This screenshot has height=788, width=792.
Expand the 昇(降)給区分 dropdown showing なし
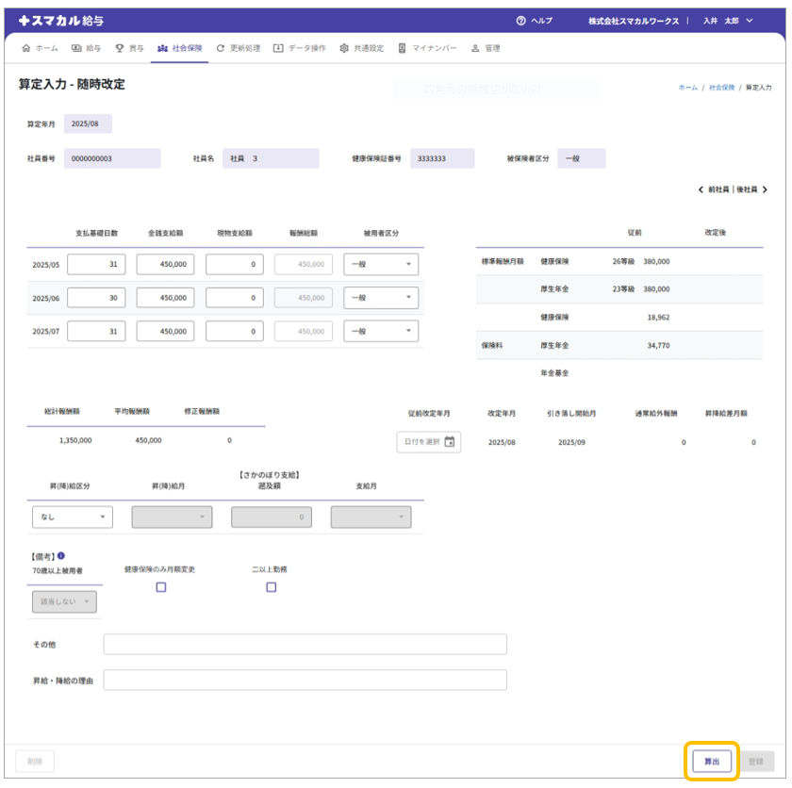(x=72, y=517)
